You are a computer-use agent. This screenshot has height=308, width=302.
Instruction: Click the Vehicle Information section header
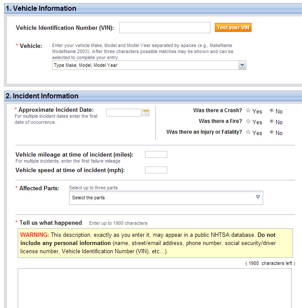click(41, 8)
